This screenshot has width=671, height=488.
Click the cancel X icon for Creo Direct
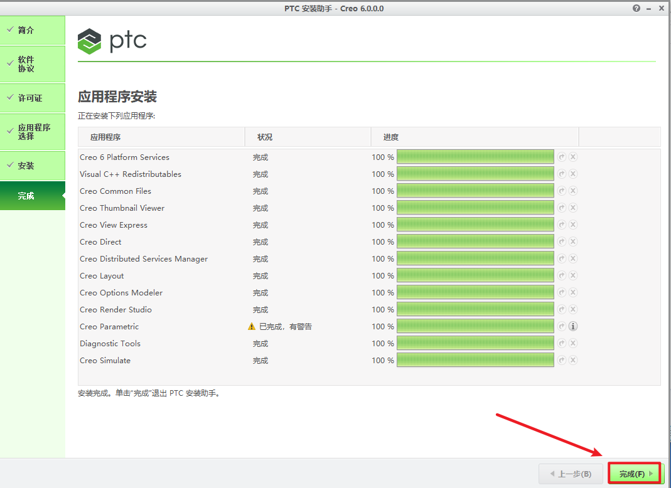573,241
